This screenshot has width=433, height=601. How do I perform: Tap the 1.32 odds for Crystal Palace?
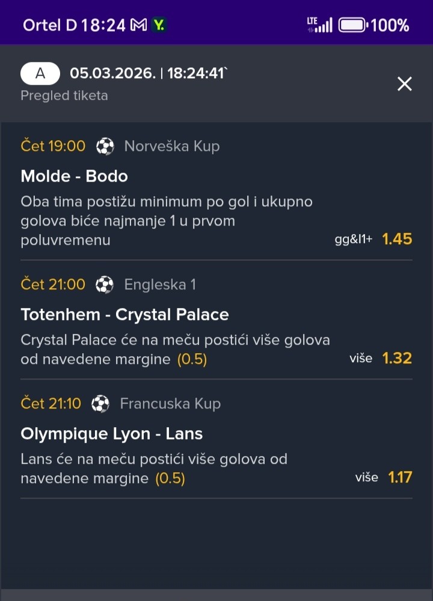tap(397, 359)
